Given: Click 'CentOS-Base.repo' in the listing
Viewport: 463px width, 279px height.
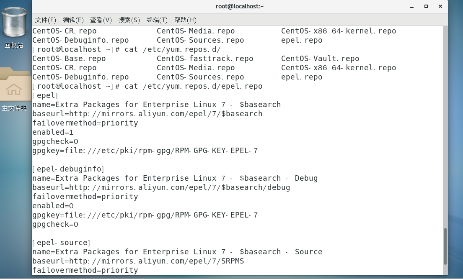Looking at the screenshot, I should pos(69,59).
